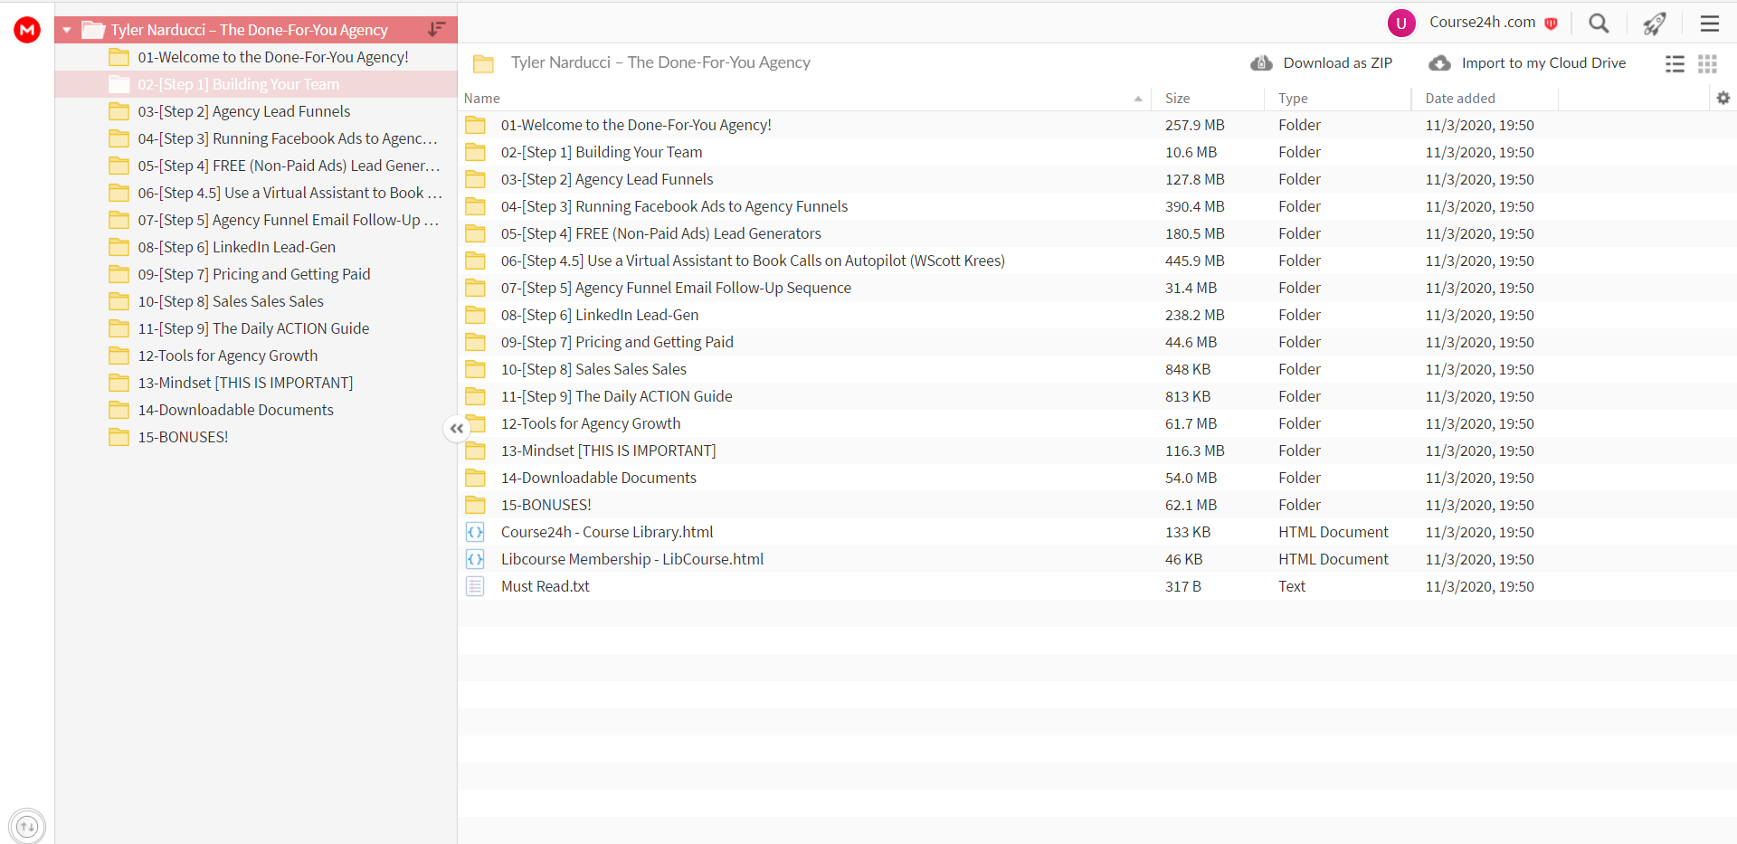Click the MEGA logo icon
The image size is (1737, 844).
(x=27, y=30)
